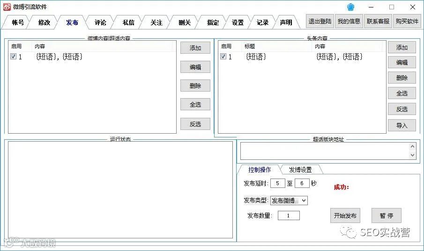This screenshot has height=251, width=424.
Task: Click the 导入 button
Action: pyautogui.click(x=402, y=125)
